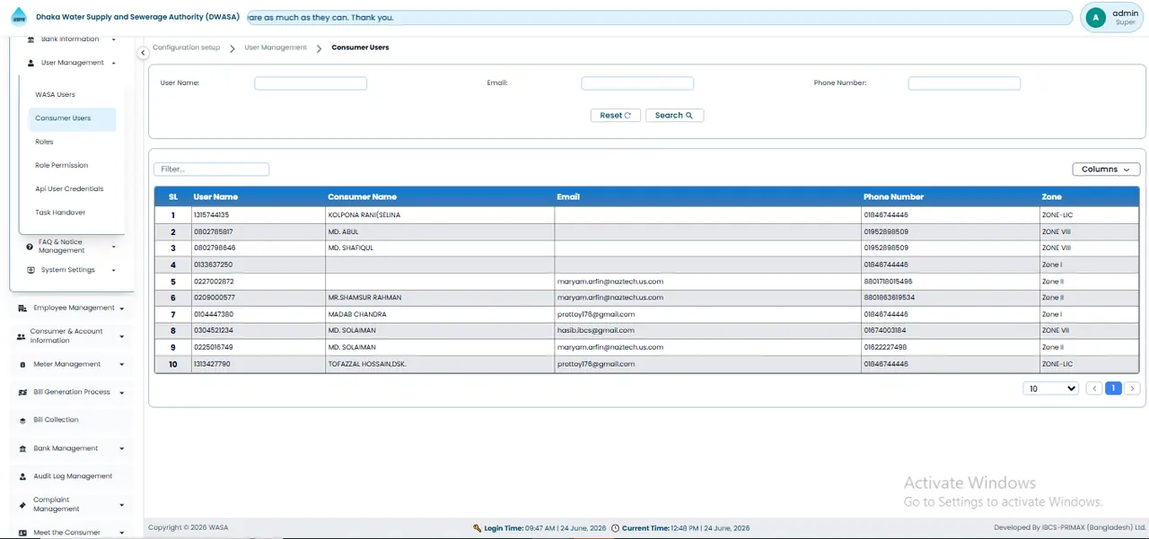Open the Columns dropdown
The height and width of the screenshot is (539, 1149).
pyautogui.click(x=1106, y=170)
